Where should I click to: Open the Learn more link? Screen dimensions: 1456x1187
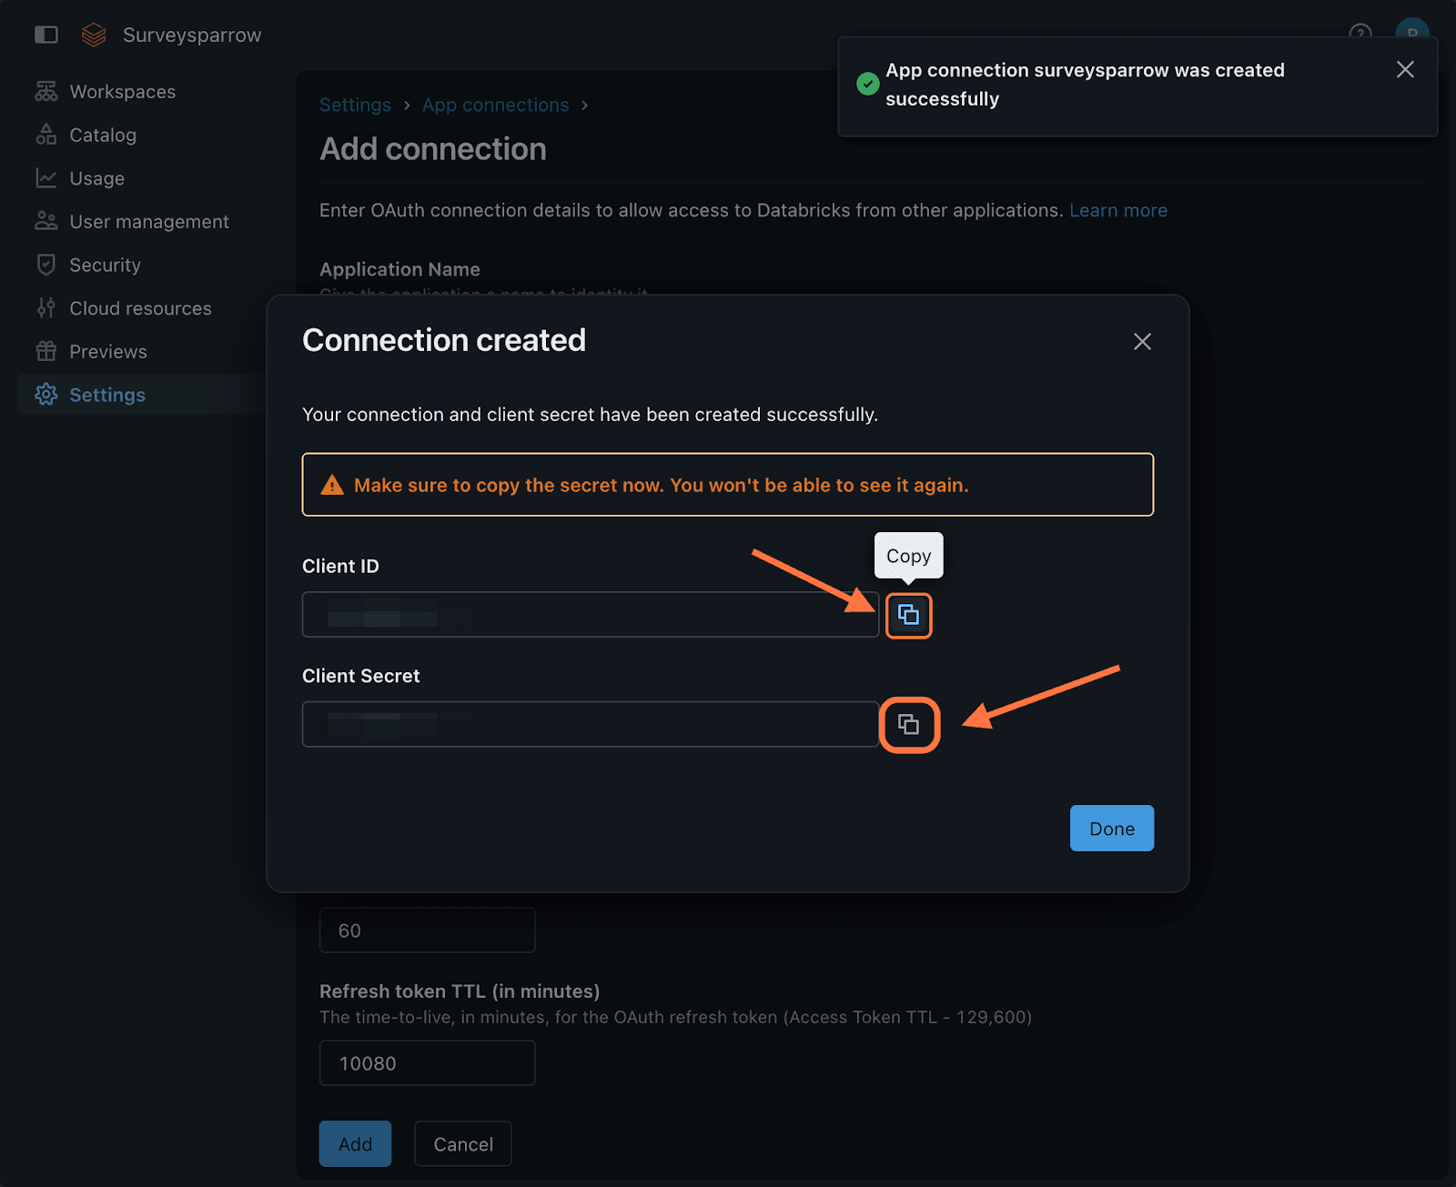click(x=1117, y=211)
